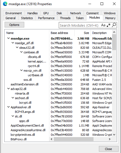Click the horizontal scrollbar thumb
This screenshot has width=121, height=153.
coord(74,139)
